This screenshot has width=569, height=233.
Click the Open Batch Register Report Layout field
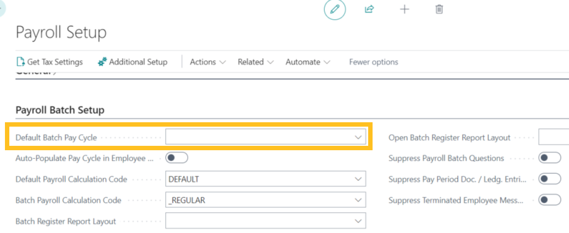[553, 137]
